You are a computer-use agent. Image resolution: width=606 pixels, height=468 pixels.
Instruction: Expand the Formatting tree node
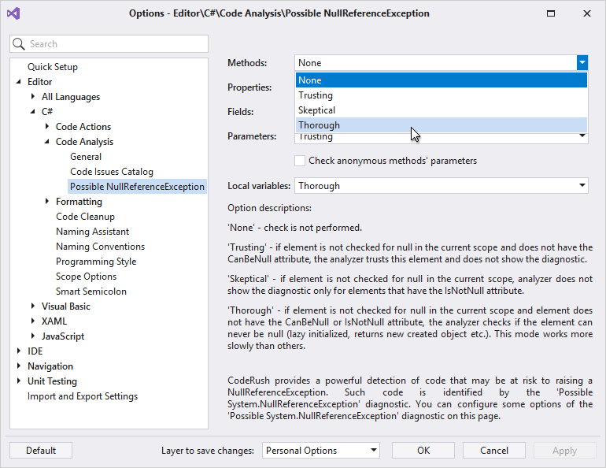click(47, 202)
